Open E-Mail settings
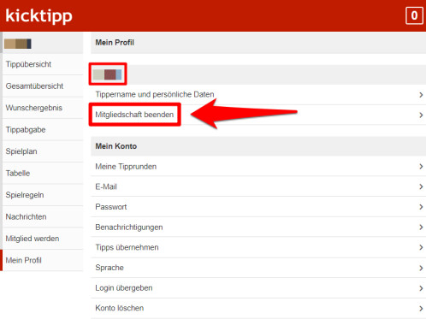 tap(258, 186)
